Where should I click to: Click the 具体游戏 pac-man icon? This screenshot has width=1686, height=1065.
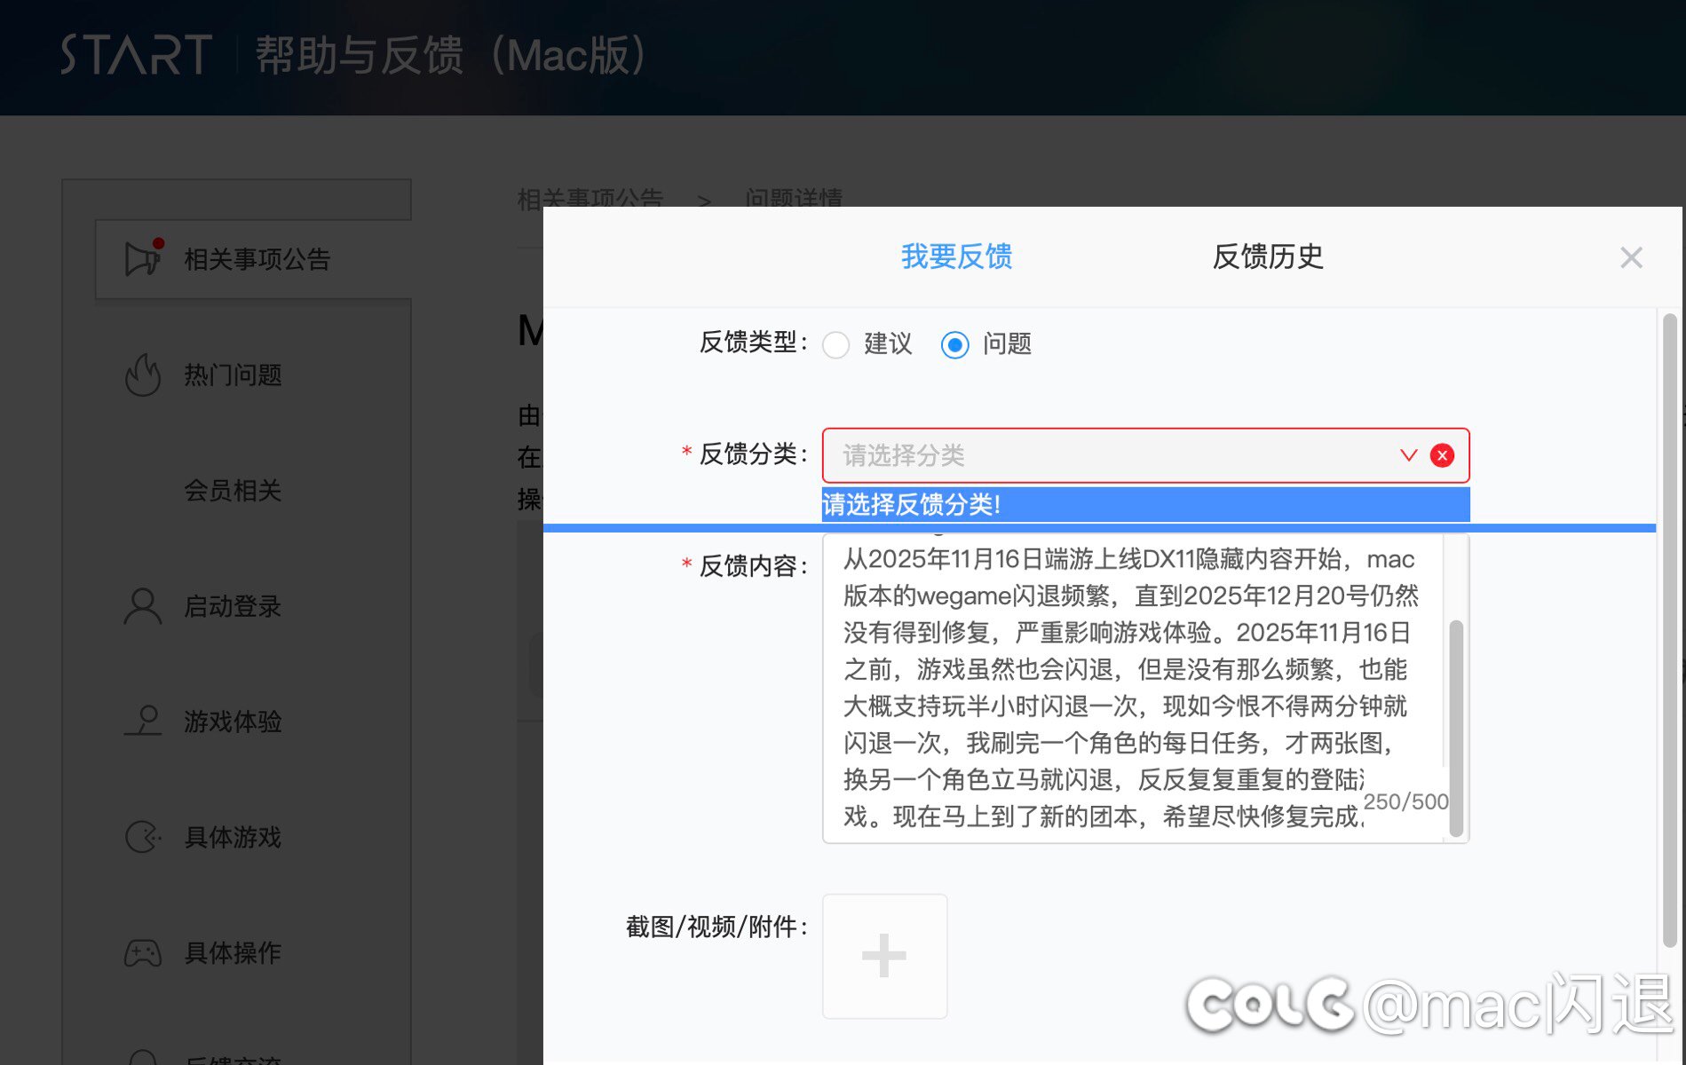pyautogui.click(x=143, y=837)
